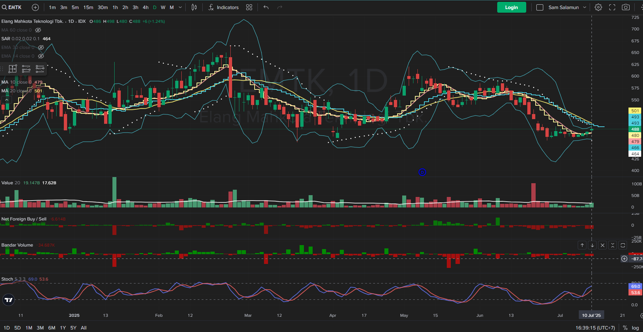Screen dimensions: 643x332
Task: Select the 30m timeframe
Action: pos(103,7)
